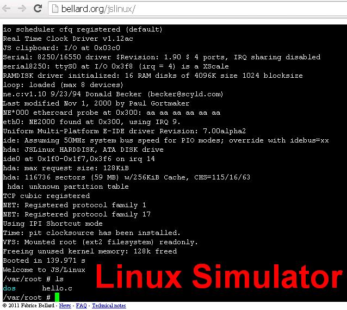Click the page icon beside the URL

[x=56, y=9]
